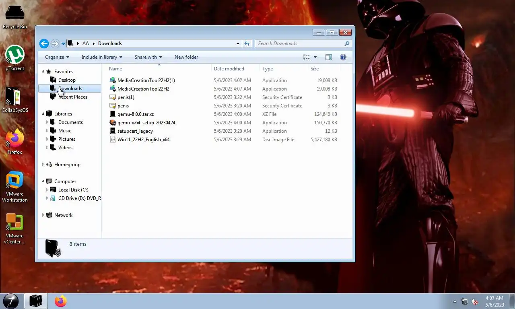Select the penis(1) certificate icon

pos(113,97)
